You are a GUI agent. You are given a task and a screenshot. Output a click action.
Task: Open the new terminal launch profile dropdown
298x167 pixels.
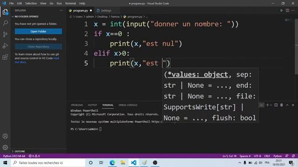[271, 105]
